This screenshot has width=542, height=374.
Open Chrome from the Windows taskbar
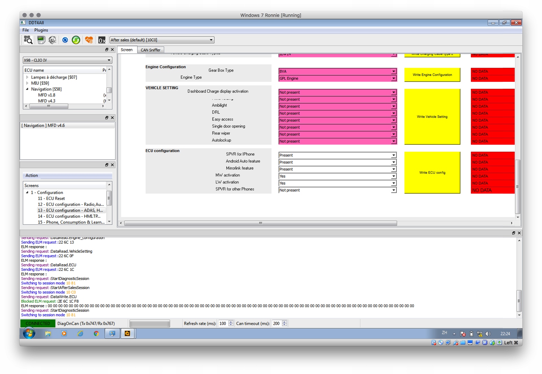coord(96,334)
